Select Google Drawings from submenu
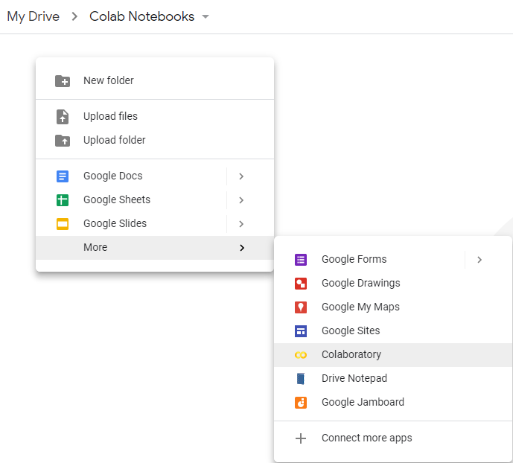Image resolution: width=513 pixels, height=463 pixels. pos(393,284)
